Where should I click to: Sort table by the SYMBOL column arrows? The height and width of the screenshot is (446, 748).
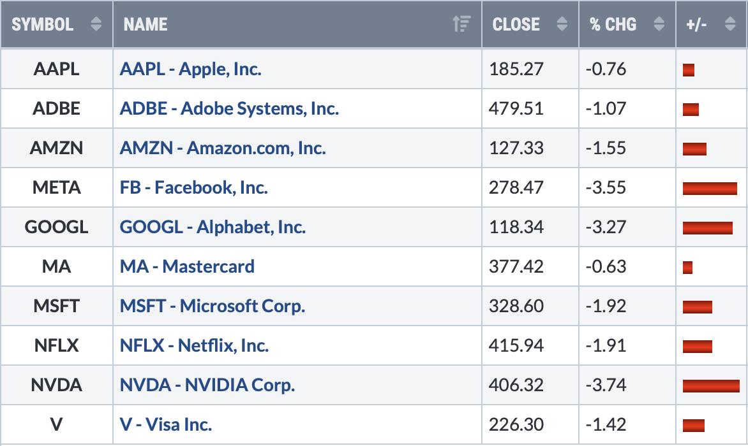click(96, 24)
